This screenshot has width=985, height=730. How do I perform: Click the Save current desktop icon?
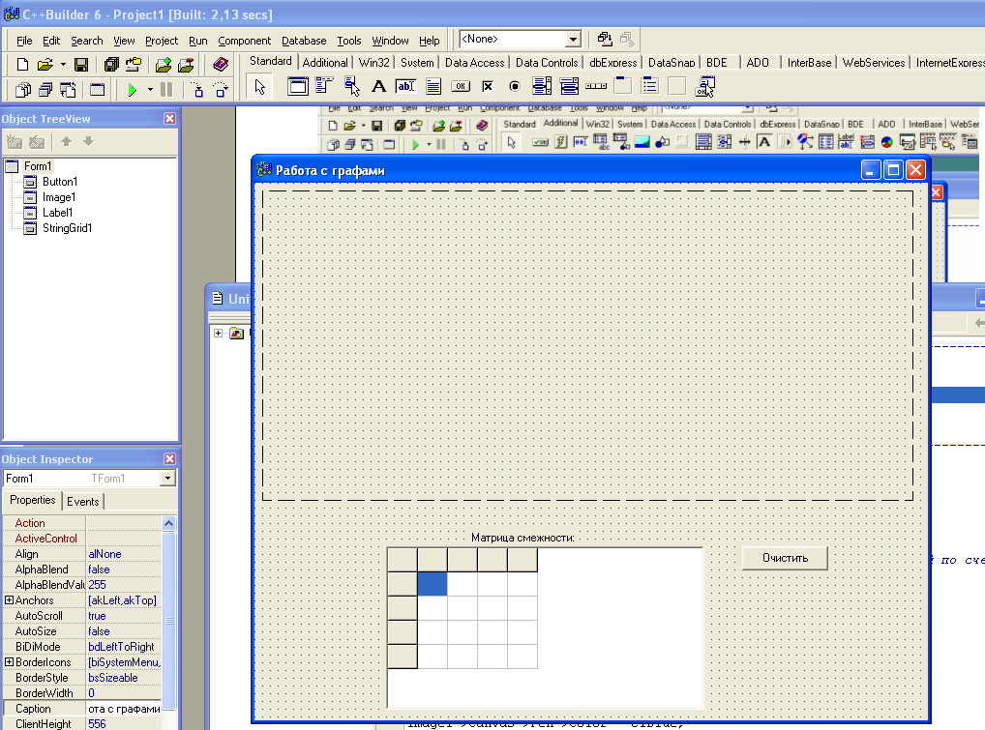coord(605,39)
